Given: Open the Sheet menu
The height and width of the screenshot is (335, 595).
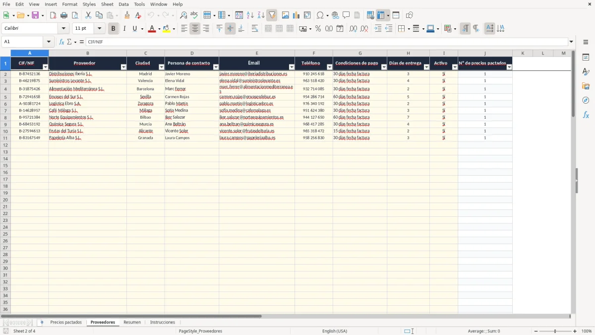Looking at the screenshot, I should coord(107,4).
